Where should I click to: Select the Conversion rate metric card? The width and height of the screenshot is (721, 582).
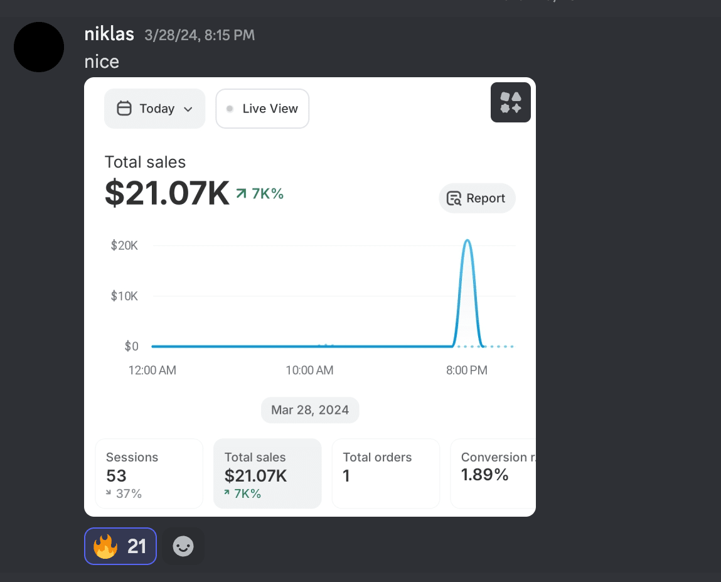tap(493, 473)
